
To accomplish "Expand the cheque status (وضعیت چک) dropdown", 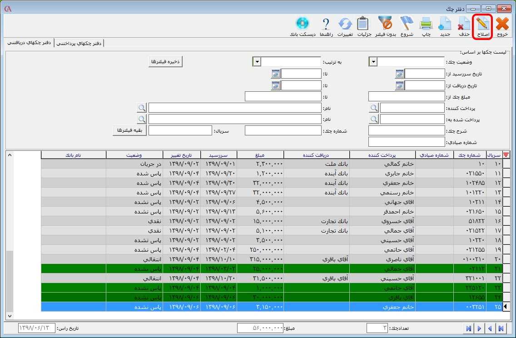I will [x=373, y=62].
